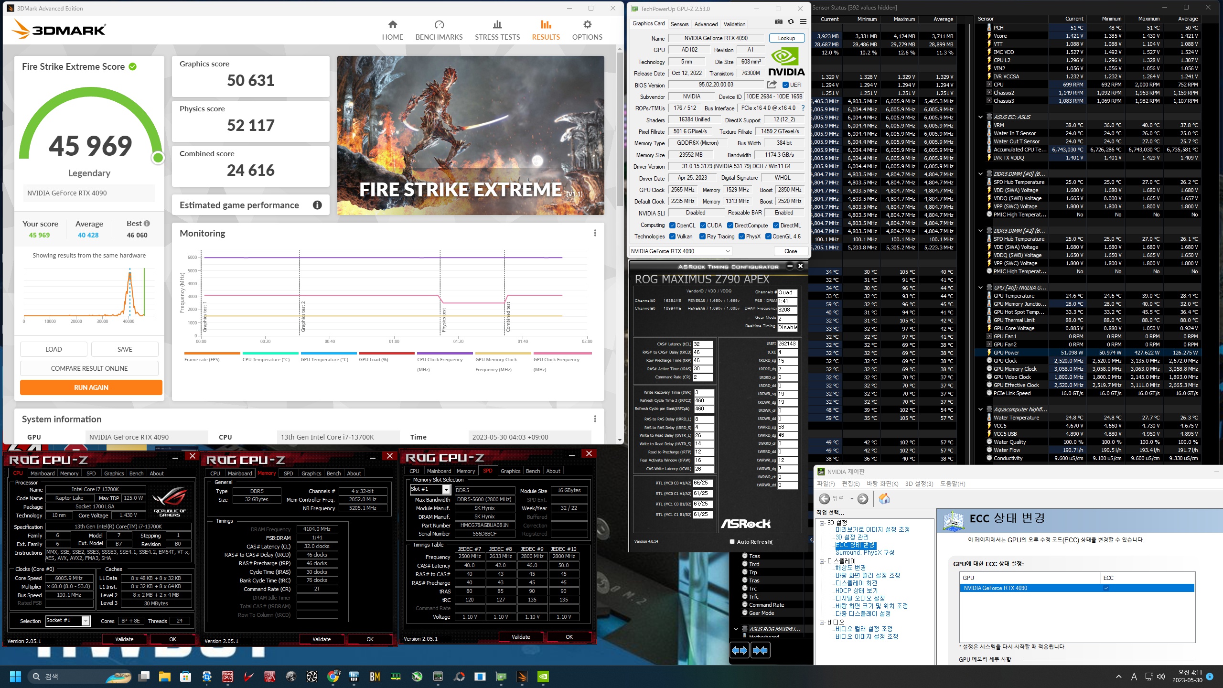
Task: Toggle the DirectCompute checkbox in GPU-Z
Action: [730, 226]
